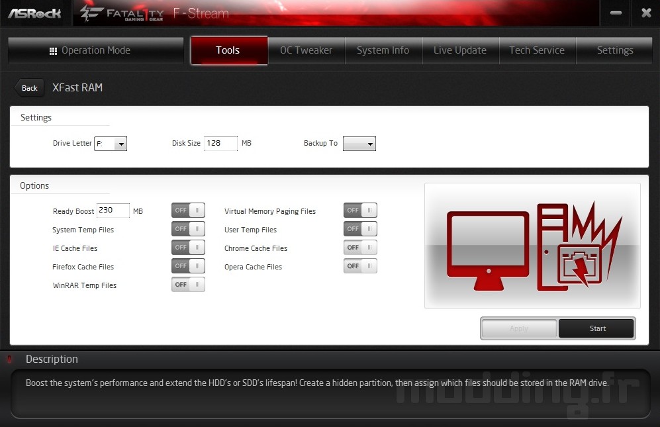Click the Options section heading
This screenshot has width=660, height=427.
pyautogui.click(x=34, y=186)
